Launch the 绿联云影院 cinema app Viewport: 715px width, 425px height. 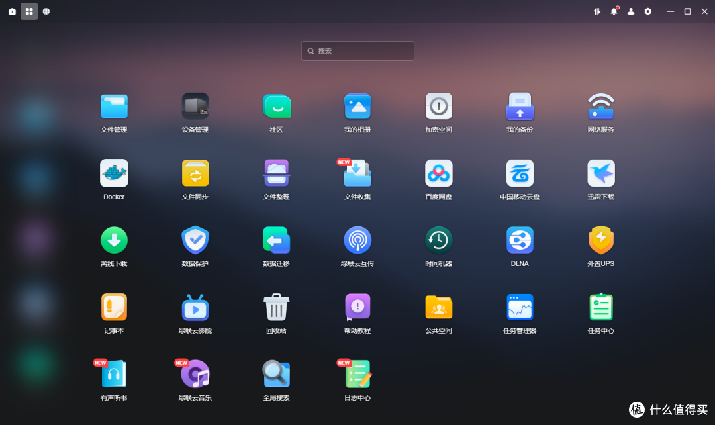(195, 307)
